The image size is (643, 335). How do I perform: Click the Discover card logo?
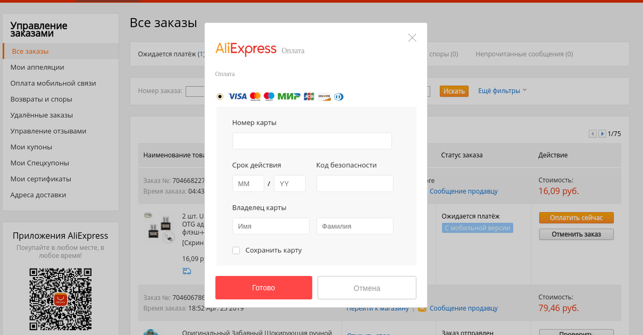pos(324,96)
